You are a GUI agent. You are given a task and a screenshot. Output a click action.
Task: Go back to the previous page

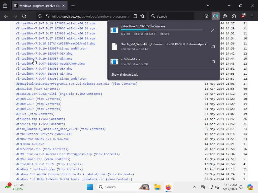click(6, 16)
